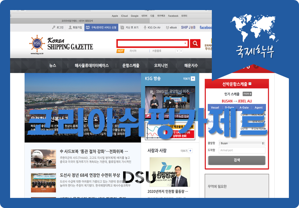The image size is (299, 208).
Task: Open the 오피니언 menu
Action: tap(161, 65)
